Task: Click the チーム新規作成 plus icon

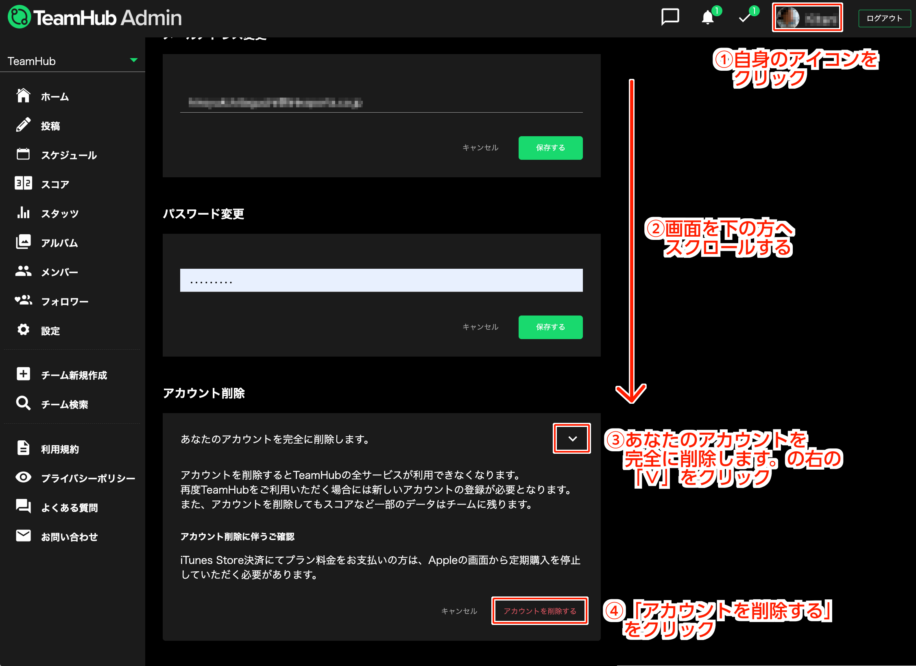Action: tap(23, 374)
